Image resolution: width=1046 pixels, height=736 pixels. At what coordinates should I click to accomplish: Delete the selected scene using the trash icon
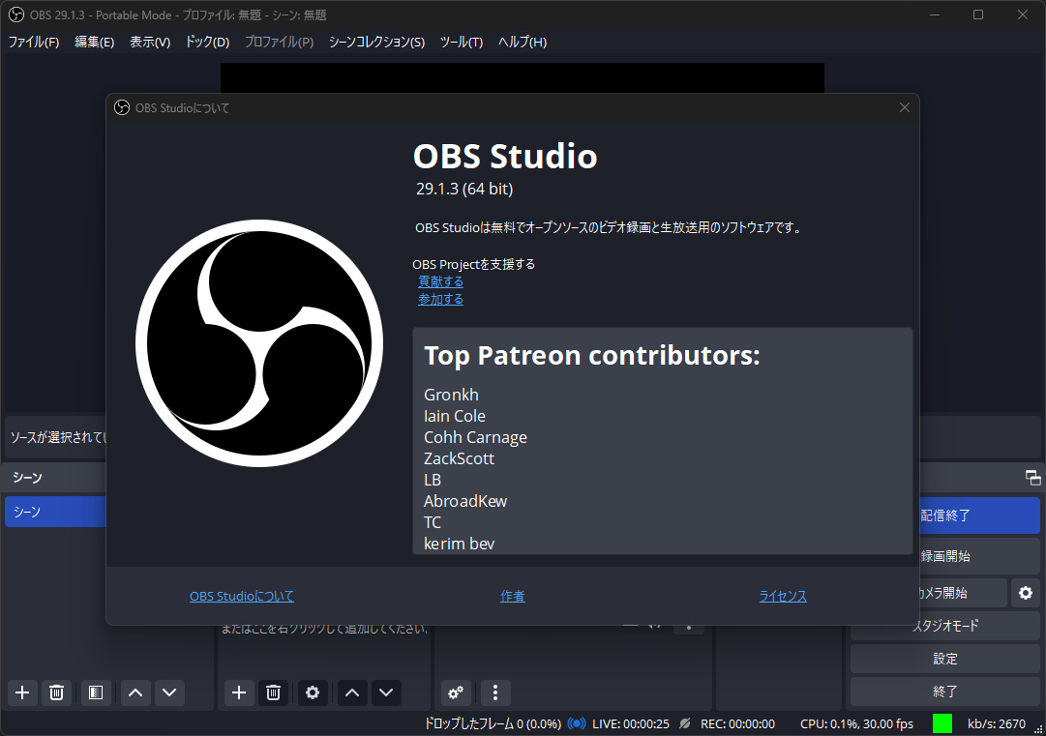click(56, 692)
